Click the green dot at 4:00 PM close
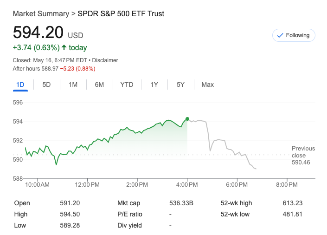This screenshot has width=327, height=235. (x=187, y=119)
